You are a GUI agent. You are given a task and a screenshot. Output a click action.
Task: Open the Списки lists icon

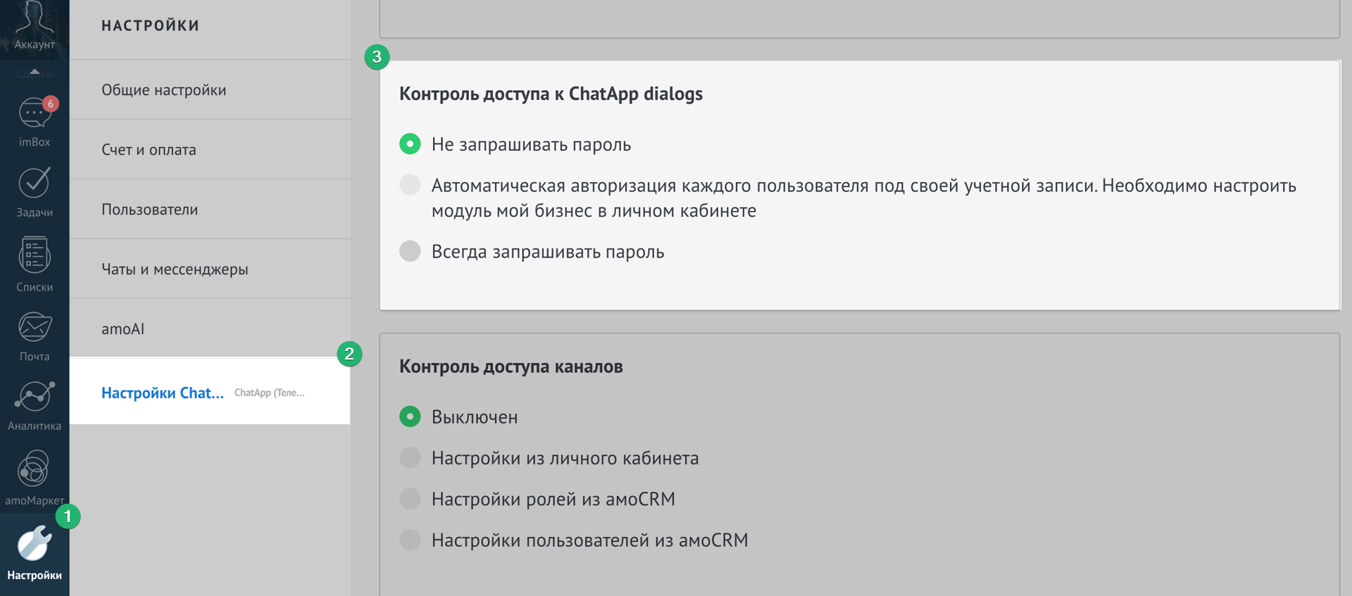pyautogui.click(x=34, y=256)
